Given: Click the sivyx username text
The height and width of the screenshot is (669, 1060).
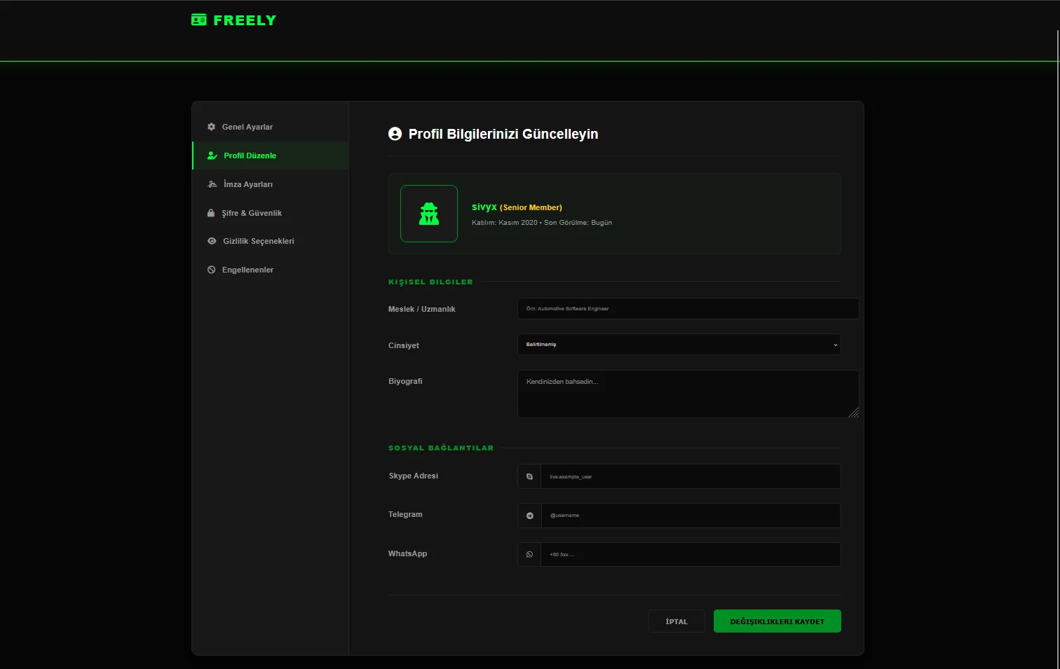Looking at the screenshot, I should 484,207.
